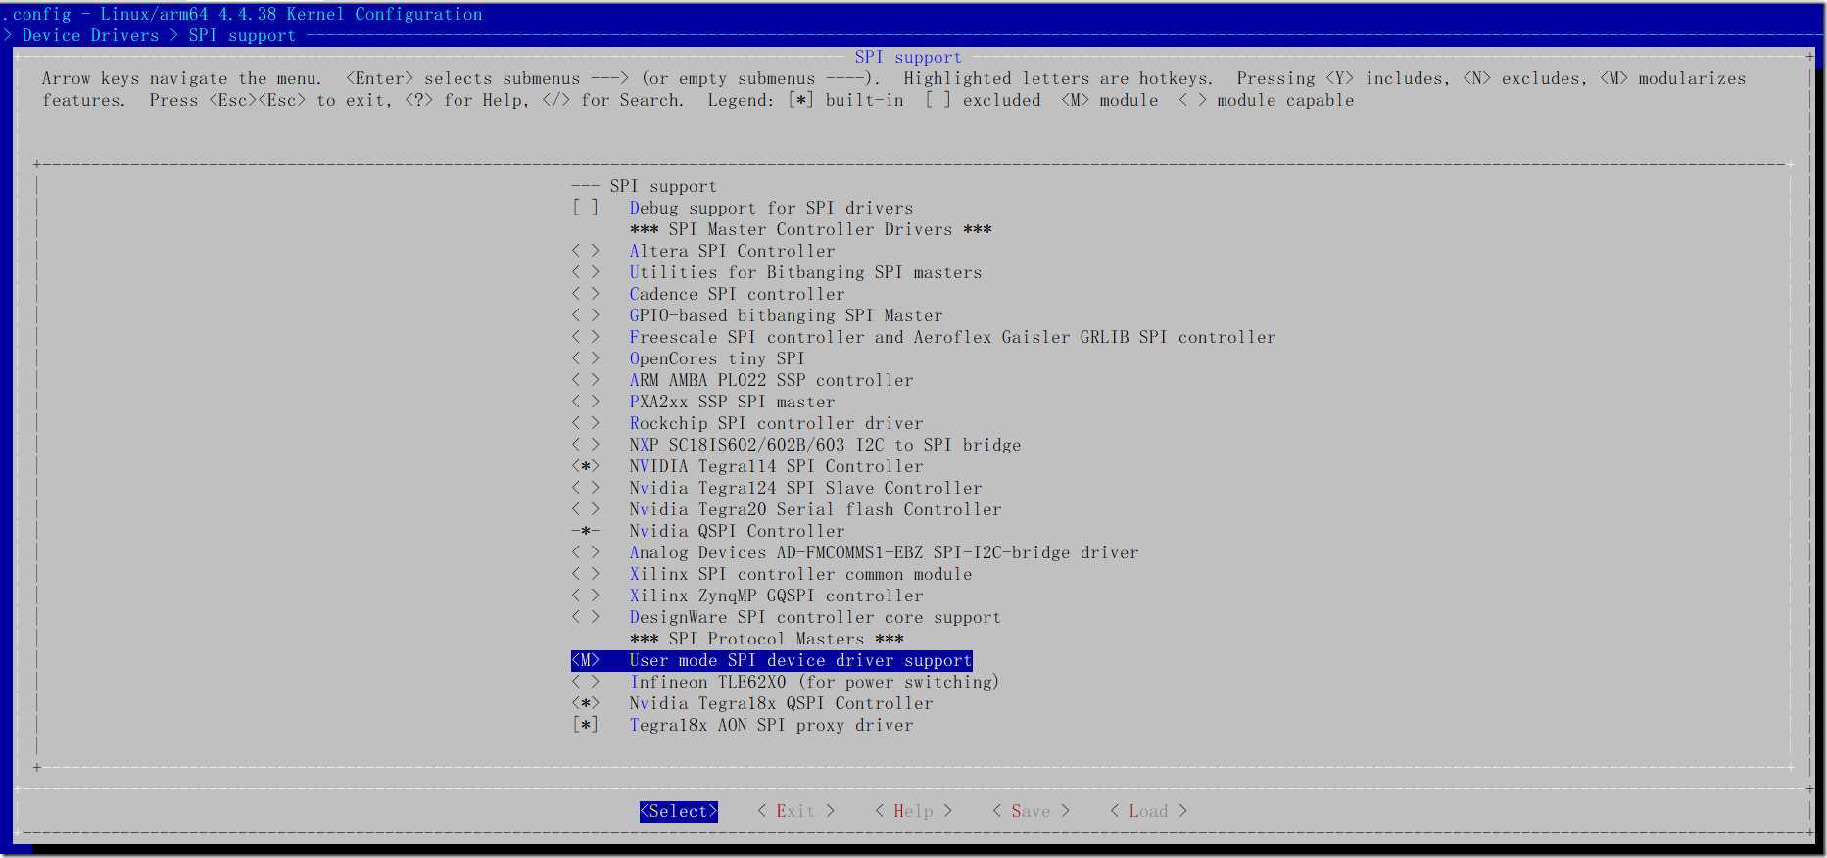Select Rockchip SPI controller driver label
The height and width of the screenshot is (858, 1827).
[776, 423]
